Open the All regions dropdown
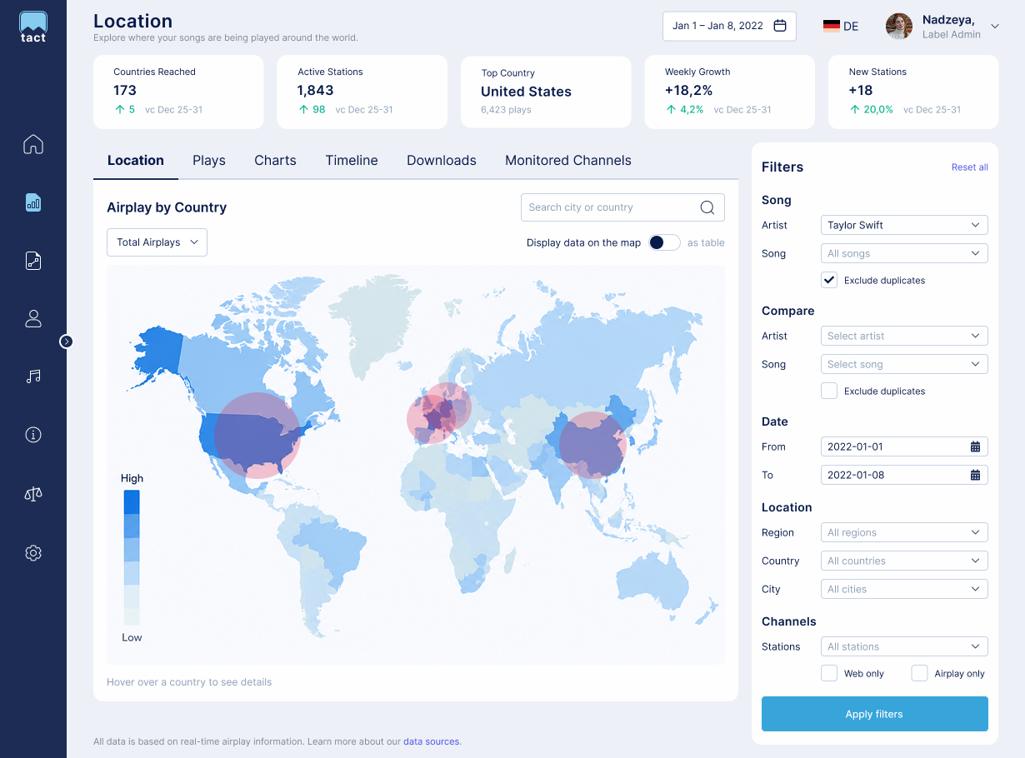Viewport: 1025px width, 758px height. (904, 532)
